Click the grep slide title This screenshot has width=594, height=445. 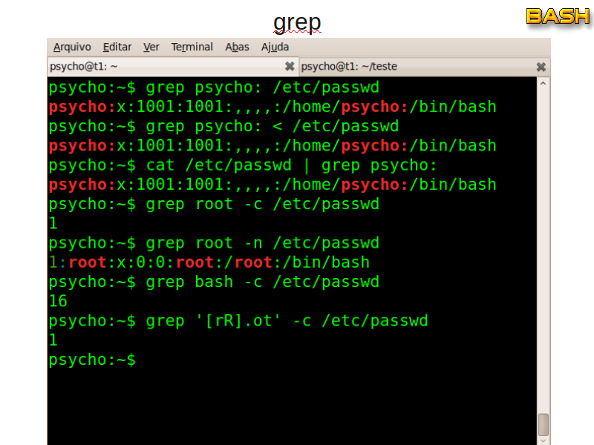297,22
